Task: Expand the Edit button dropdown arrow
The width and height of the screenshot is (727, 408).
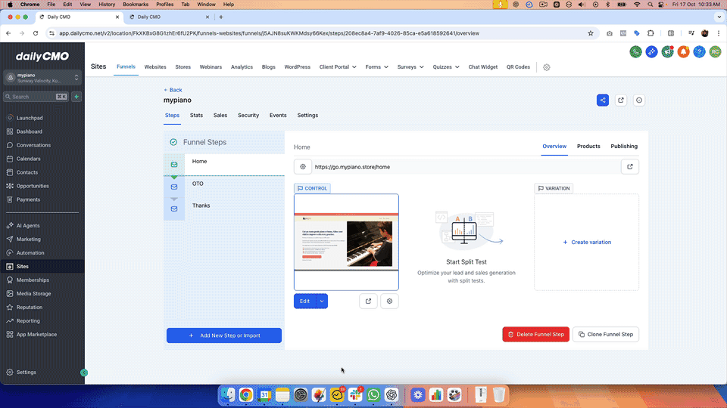Action: pos(322,301)
